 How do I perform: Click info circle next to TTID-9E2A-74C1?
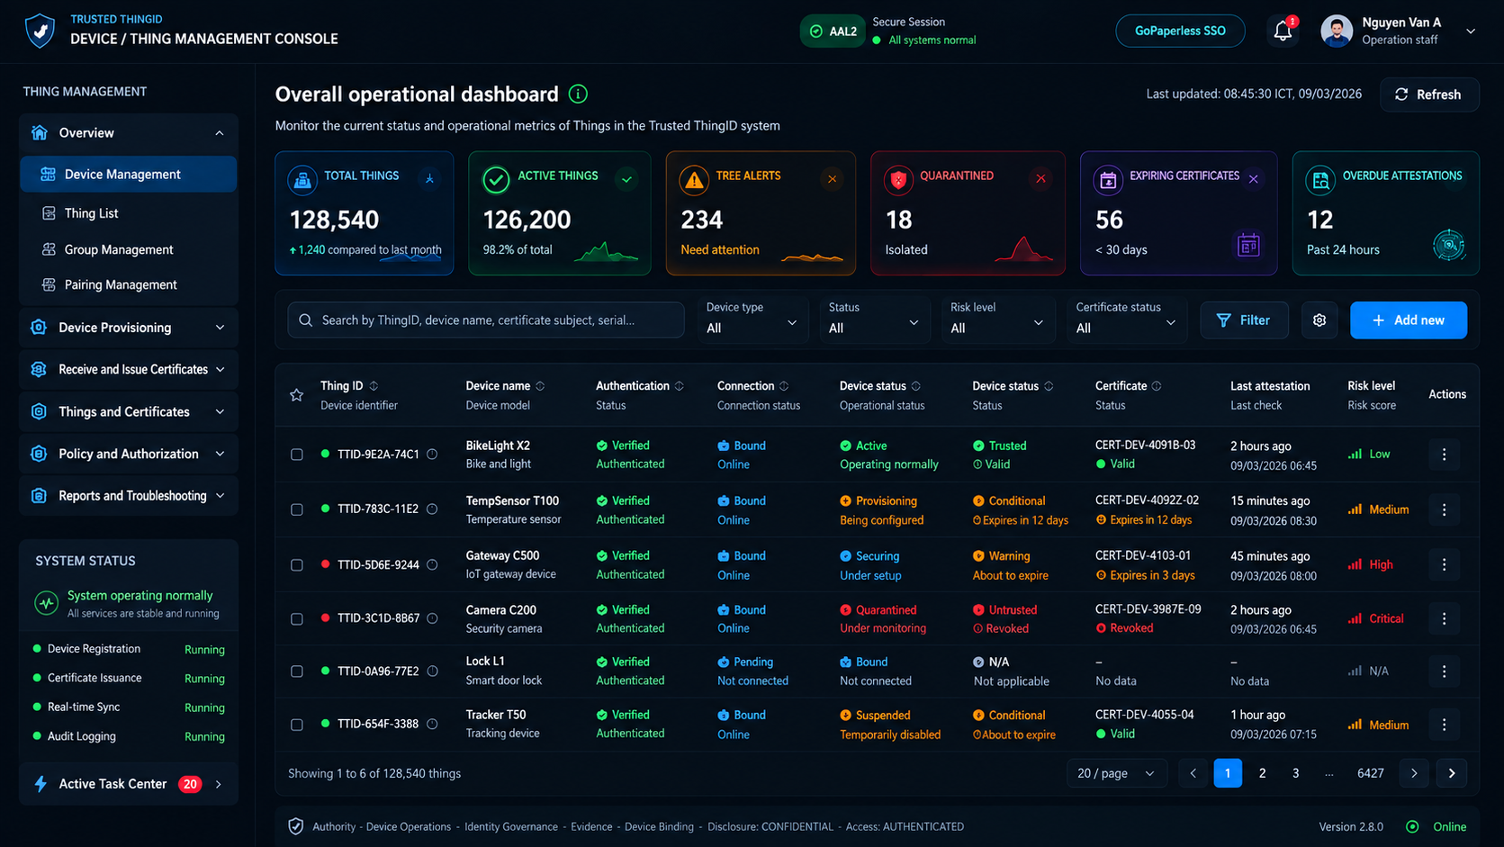432,455
